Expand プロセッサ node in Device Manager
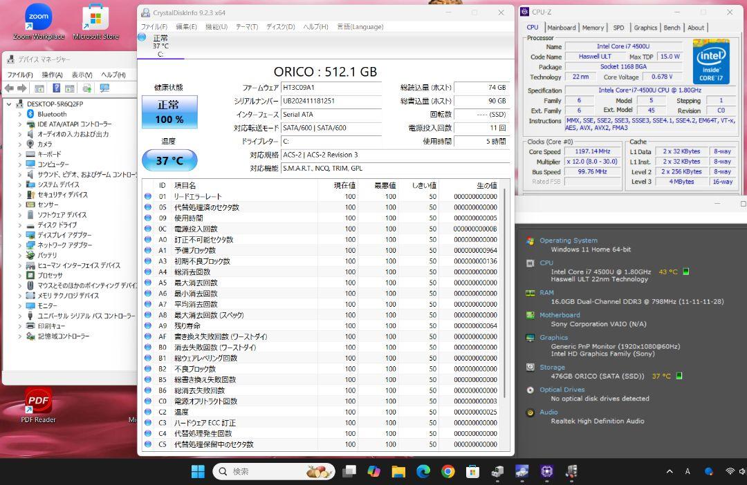This screenshot has width=747, height=485. [x=19, y=276]
